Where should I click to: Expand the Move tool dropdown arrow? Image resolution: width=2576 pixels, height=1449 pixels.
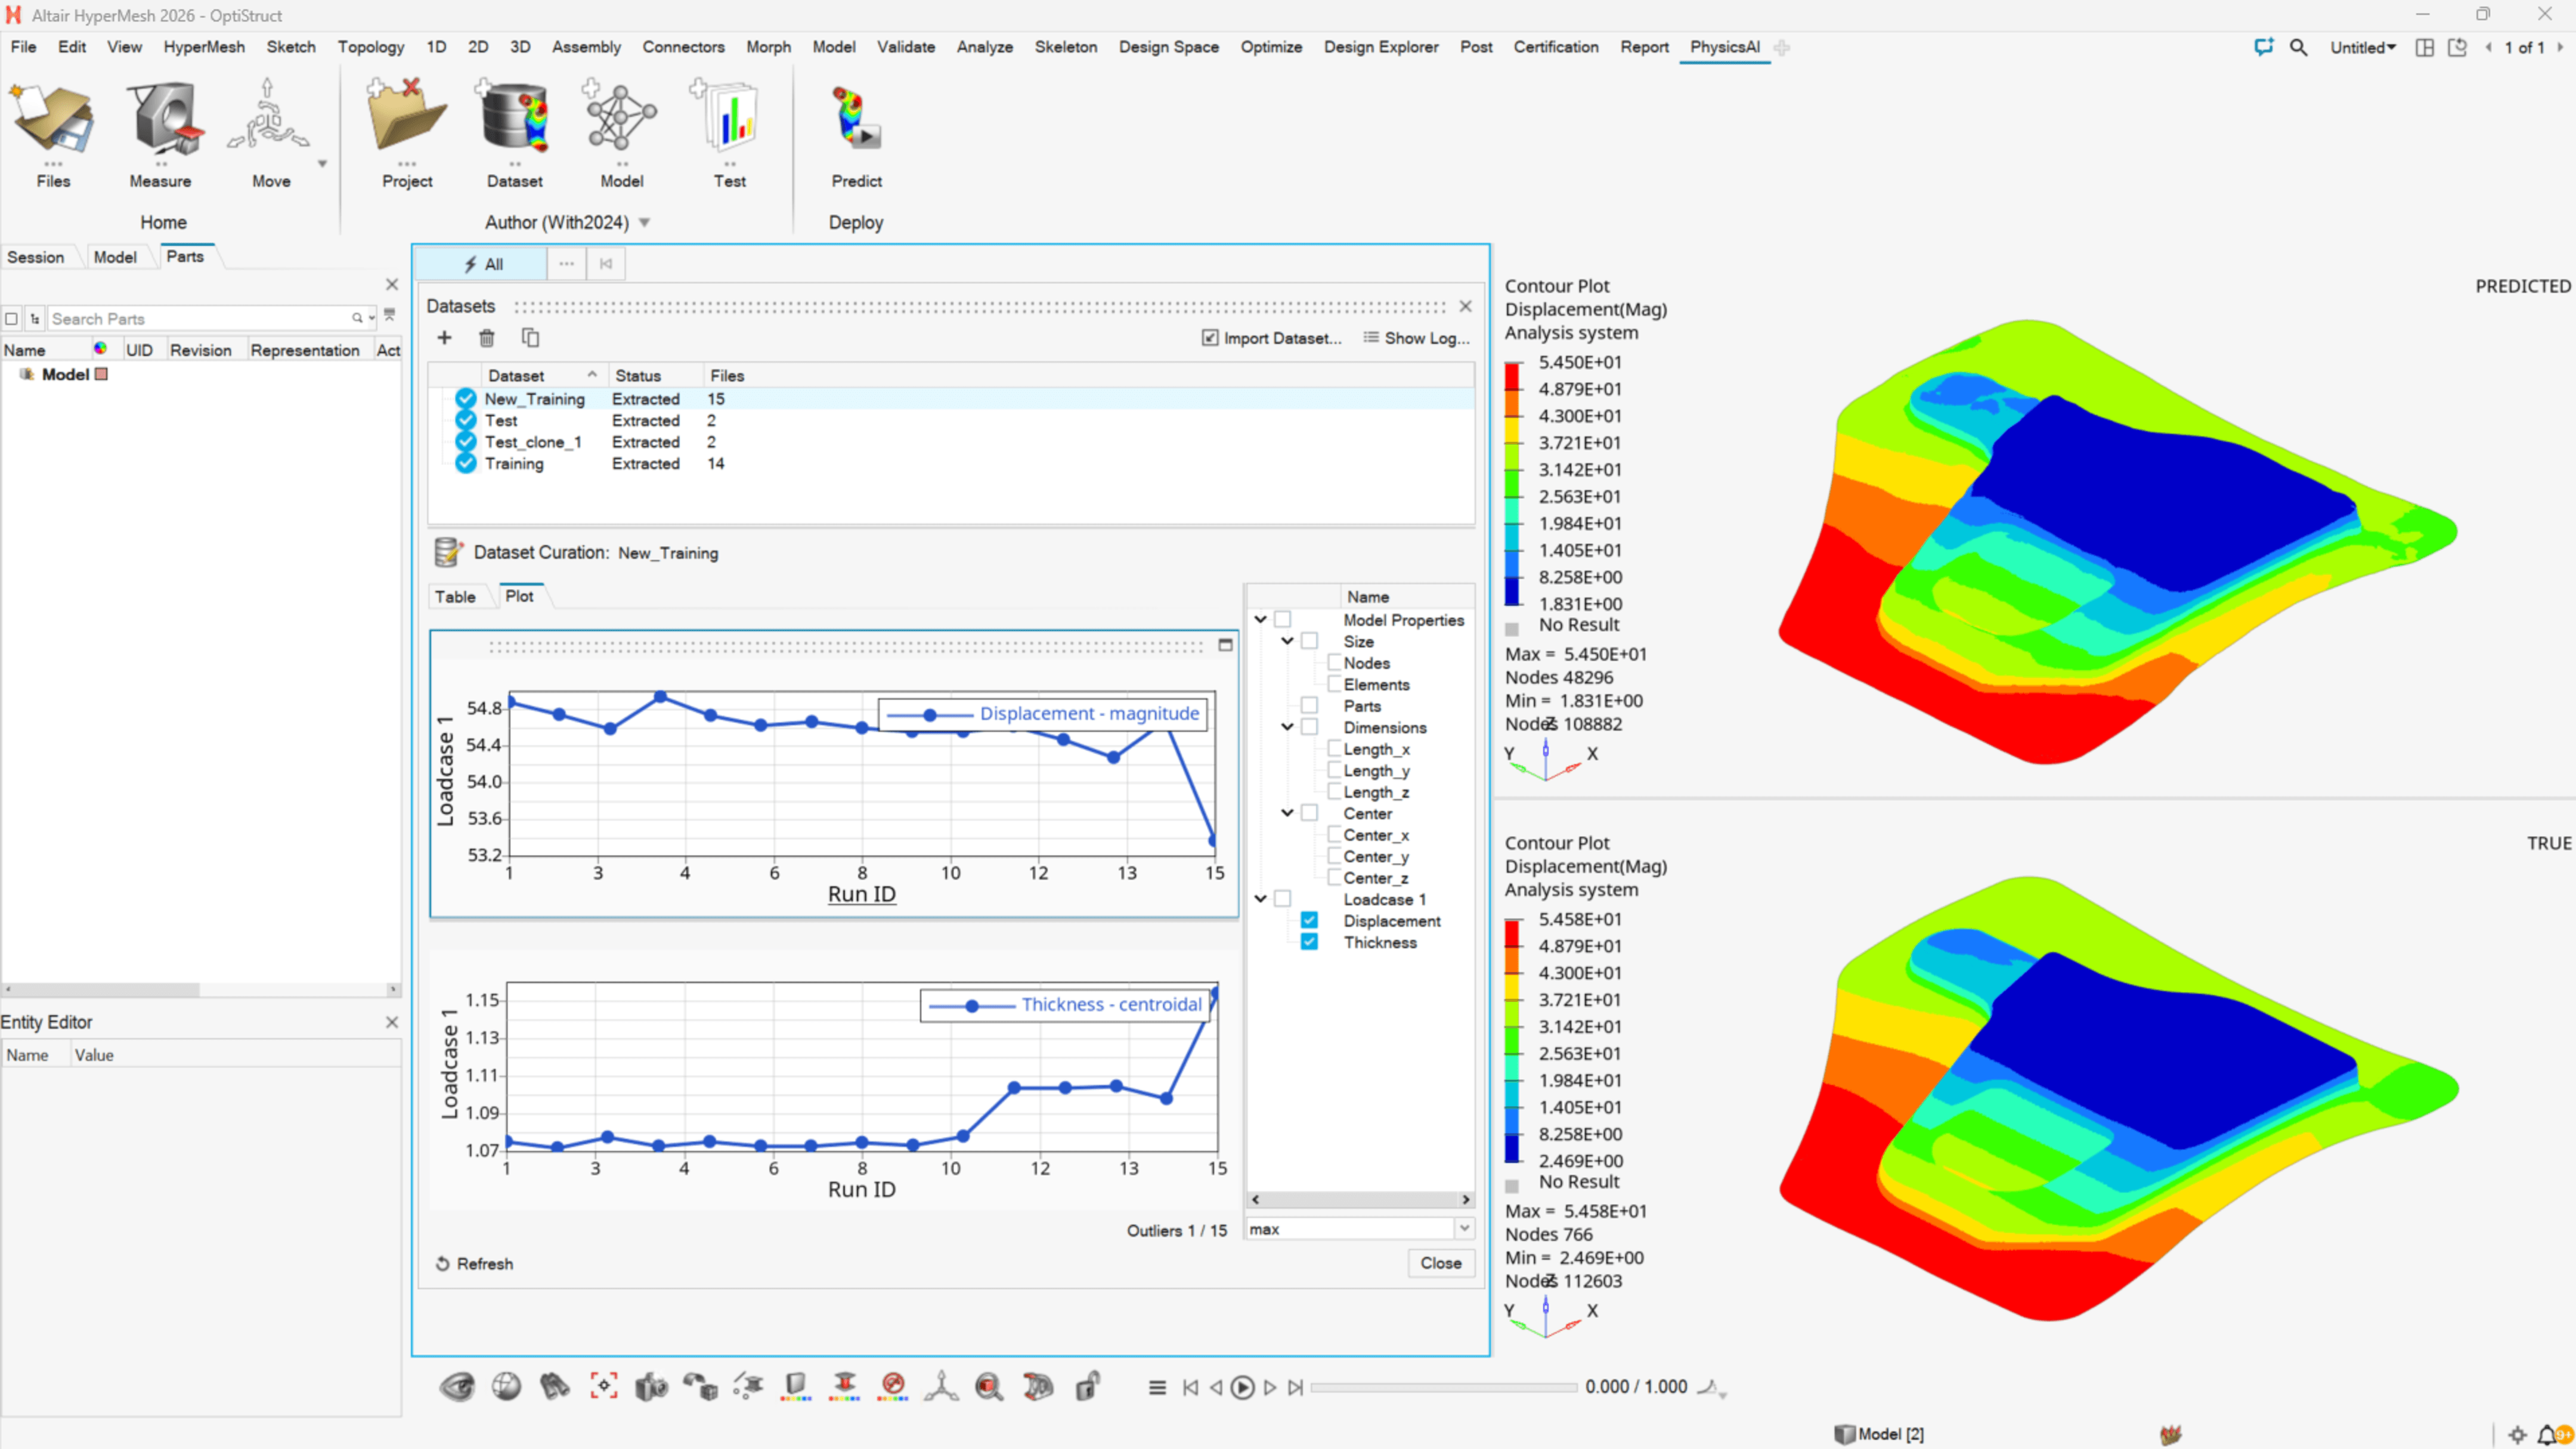coord(322,164)
